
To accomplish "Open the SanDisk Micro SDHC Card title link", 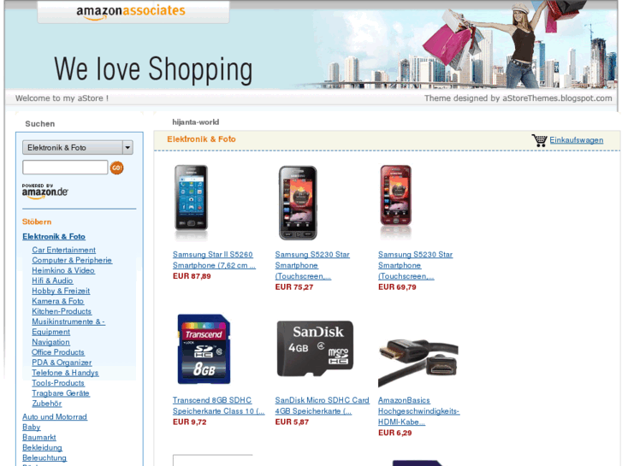I will [x=322, y=405].
